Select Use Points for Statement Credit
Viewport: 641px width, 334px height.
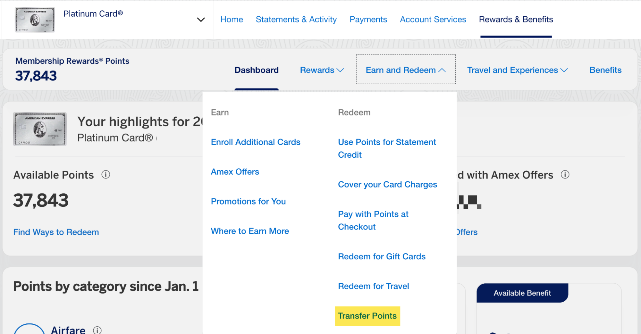387,148
